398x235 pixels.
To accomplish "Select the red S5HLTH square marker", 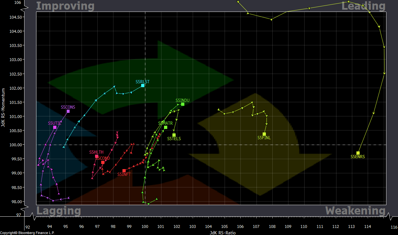I will (97, 157).
